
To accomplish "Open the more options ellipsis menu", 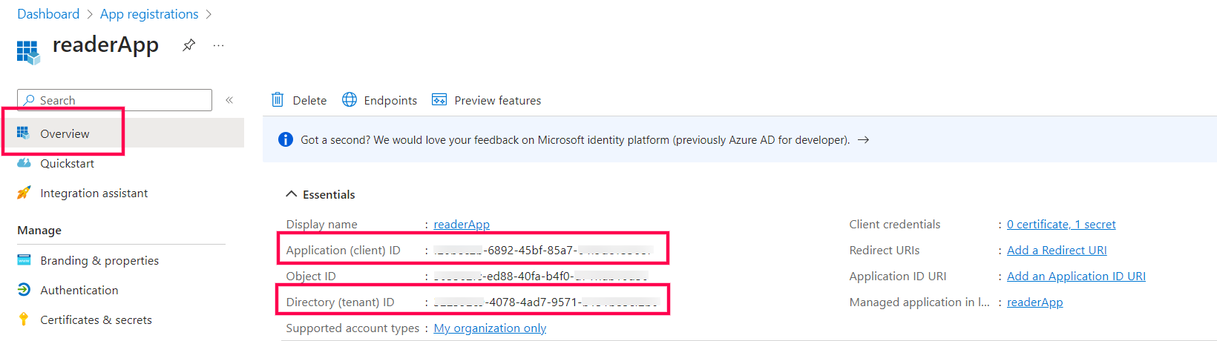I will tap(218, 45).
